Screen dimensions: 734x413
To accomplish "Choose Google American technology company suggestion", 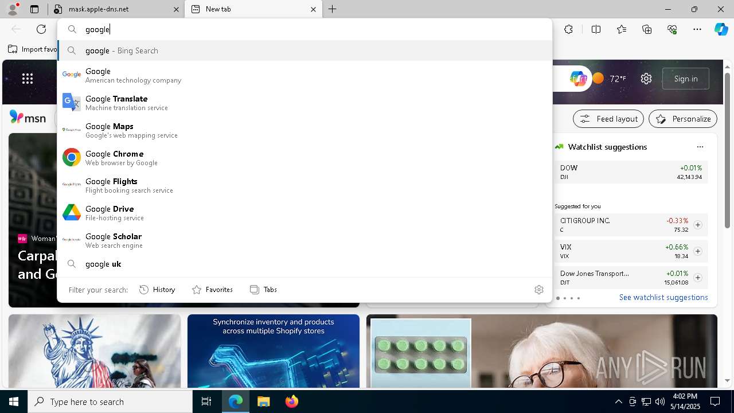I will coord(304,75).
